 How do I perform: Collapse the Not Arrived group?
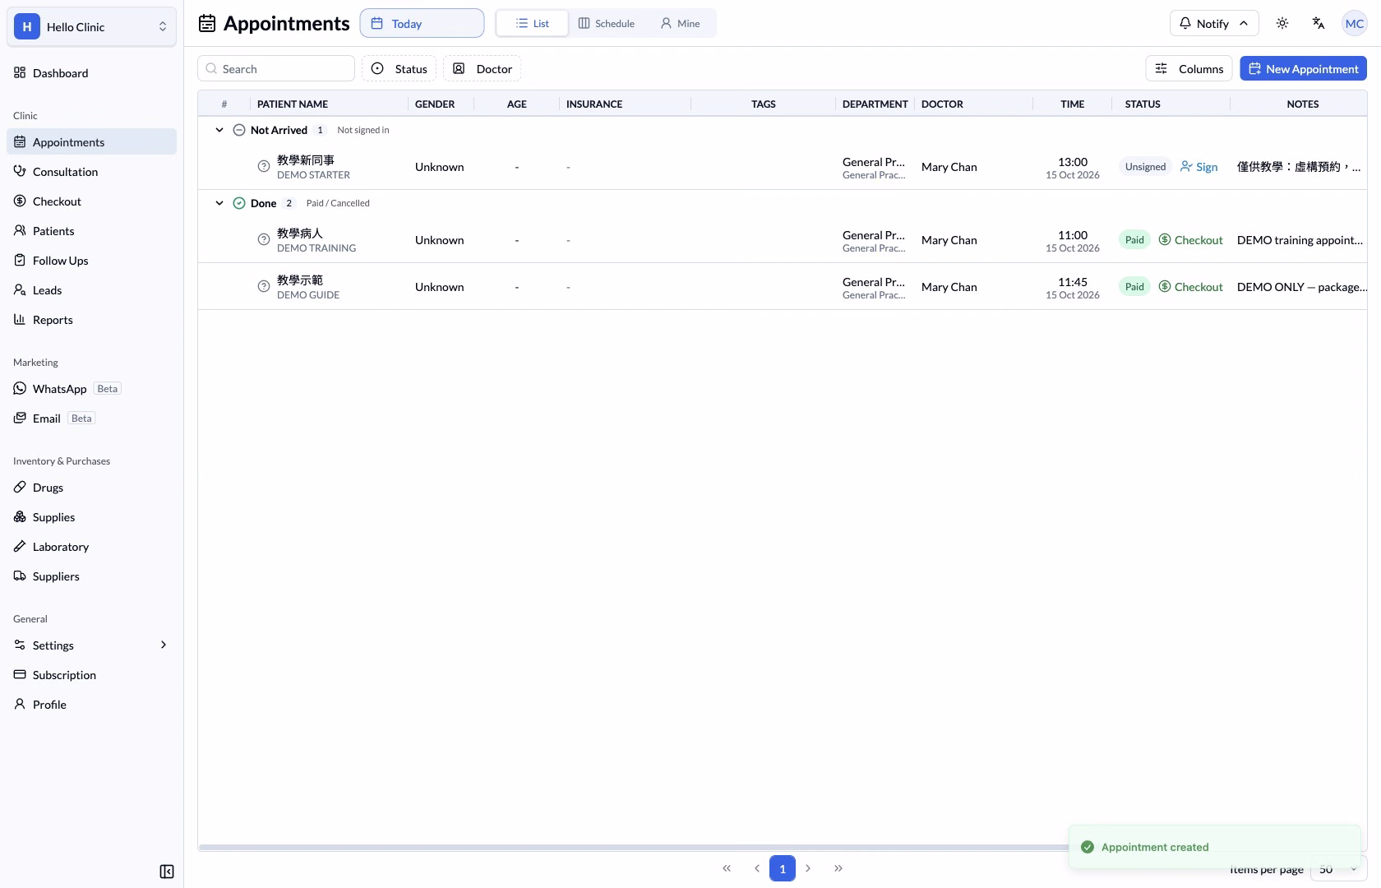pos(219,130)
